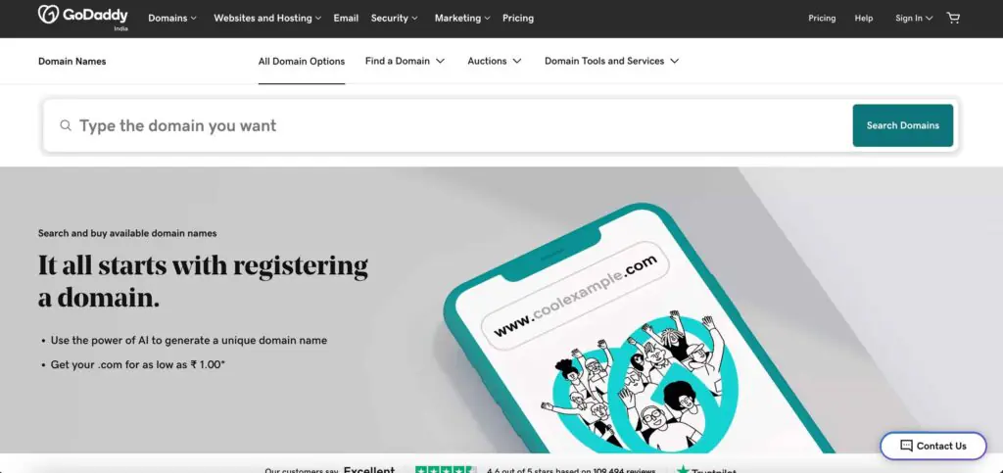Click the Search Domains button
This screenshot has height=473, width=1003.
click(902, 125)
